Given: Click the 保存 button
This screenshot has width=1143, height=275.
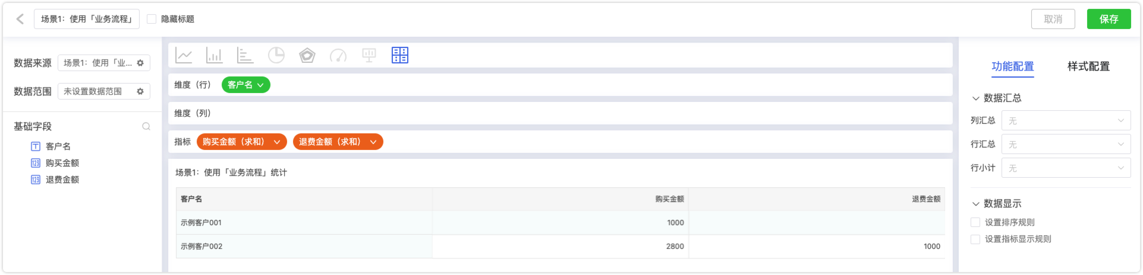Looking at the screenshot, I should (1109, 19).
